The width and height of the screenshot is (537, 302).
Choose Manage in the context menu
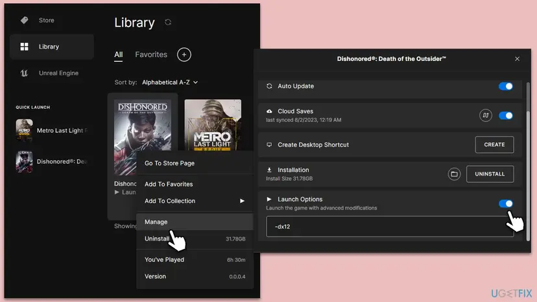pyautogui.click(x=195, y=222)
